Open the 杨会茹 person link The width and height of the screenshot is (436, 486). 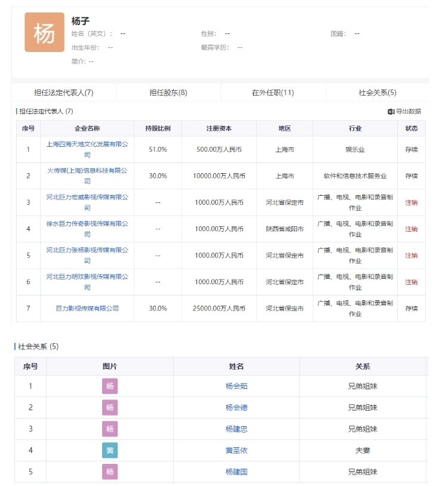coord(237,386)
